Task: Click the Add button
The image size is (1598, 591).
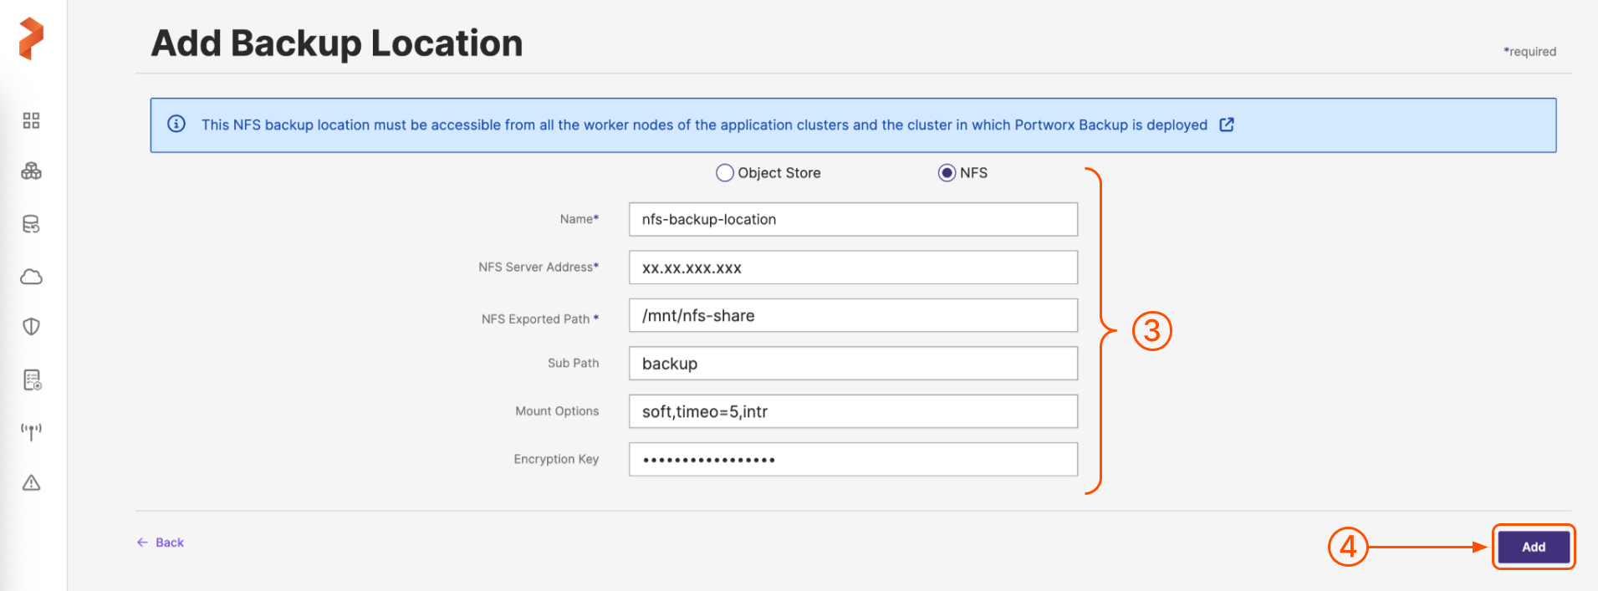Action: pyautogui.click(x=1533, y=547)
